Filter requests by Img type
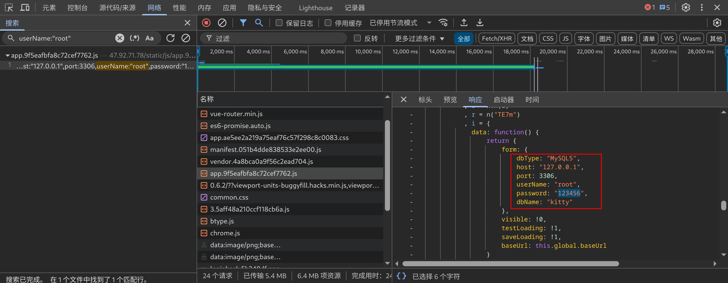Viewport: 728px width, 283px height. pos(605,39)
